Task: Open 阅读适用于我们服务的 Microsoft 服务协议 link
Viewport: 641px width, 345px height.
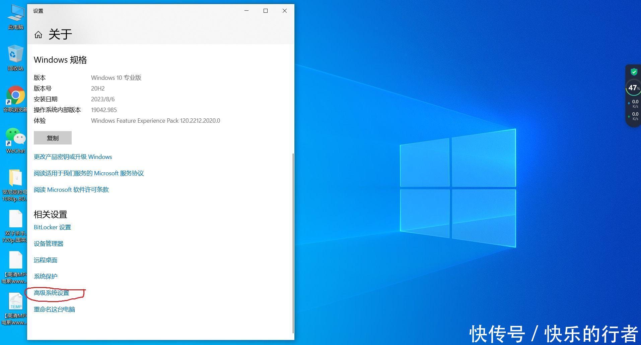Action: (x=89, y=173)
